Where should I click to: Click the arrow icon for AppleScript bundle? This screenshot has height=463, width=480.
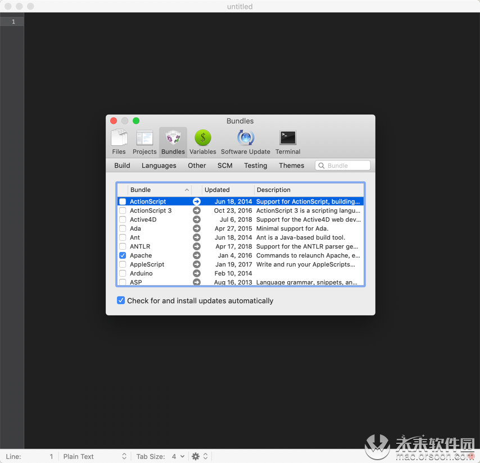pyautogui.click(x=197, y=264)
